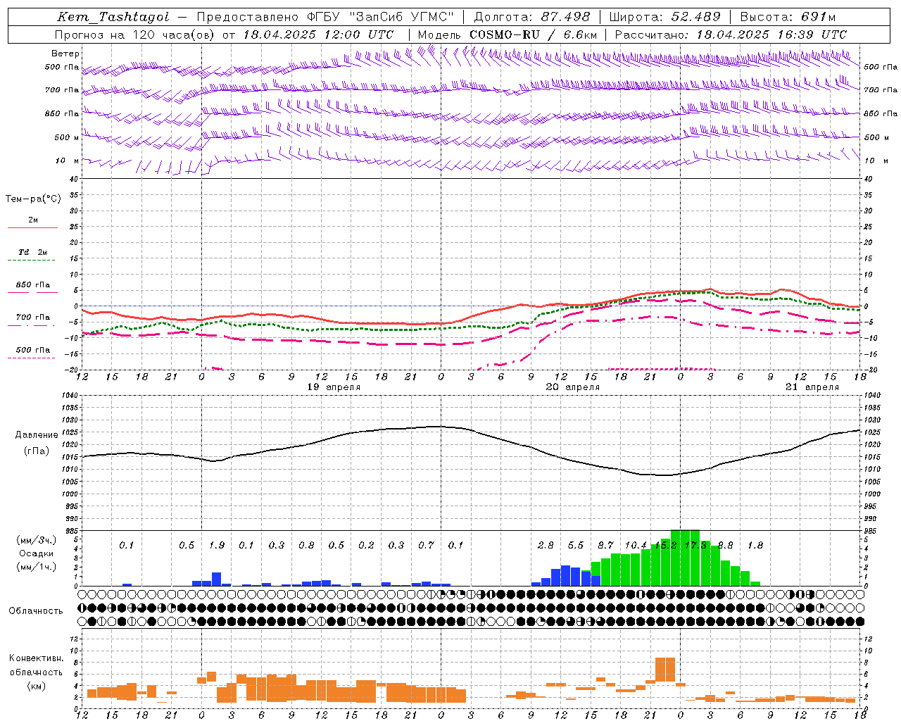
Task: Click the (мм/3ч.) units label
Action: [x=36, y=540]
